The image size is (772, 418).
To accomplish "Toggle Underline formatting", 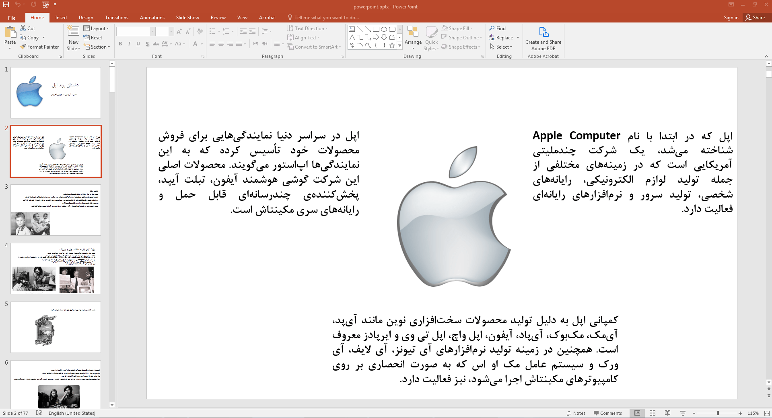I will click(138, 44).
